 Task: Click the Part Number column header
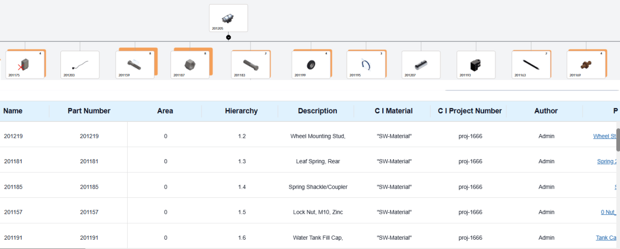[89, 111]
